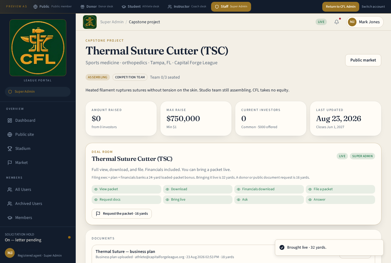391x263 pixels.
Task: Click the File a packet chip
Action: pyautogui.click(x=340, y=189)
